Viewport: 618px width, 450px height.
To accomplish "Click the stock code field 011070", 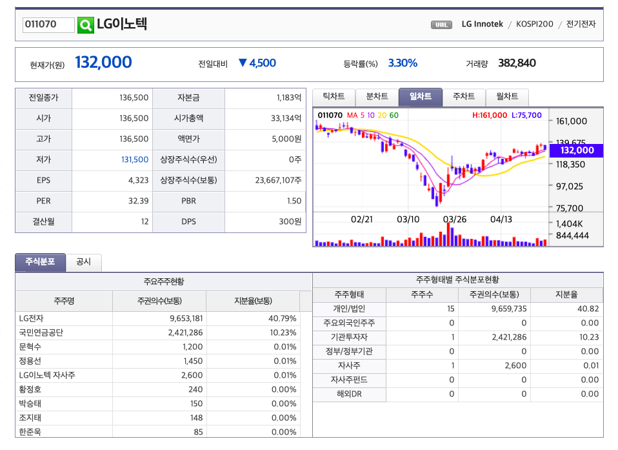I will (48, 25).
